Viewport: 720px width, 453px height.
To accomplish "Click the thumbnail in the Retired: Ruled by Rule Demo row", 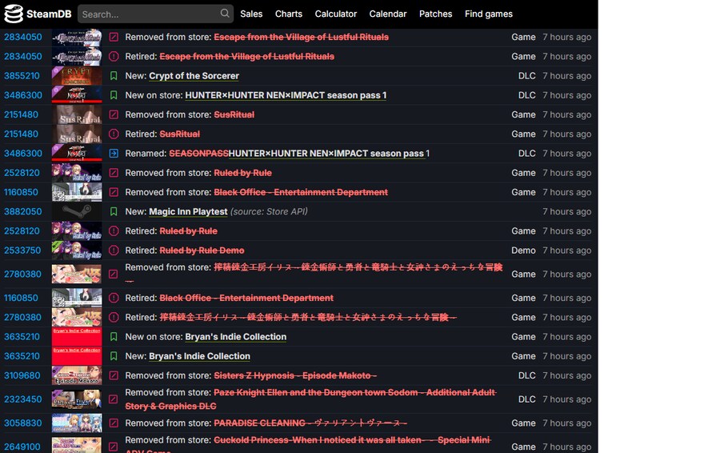I will pos(77,251).
